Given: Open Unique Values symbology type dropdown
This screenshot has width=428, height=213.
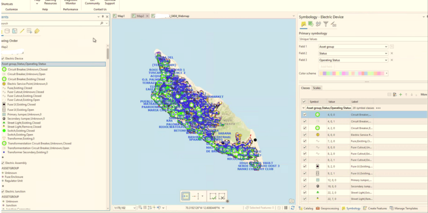Looking at the screenshot, I should pos(363,39).
